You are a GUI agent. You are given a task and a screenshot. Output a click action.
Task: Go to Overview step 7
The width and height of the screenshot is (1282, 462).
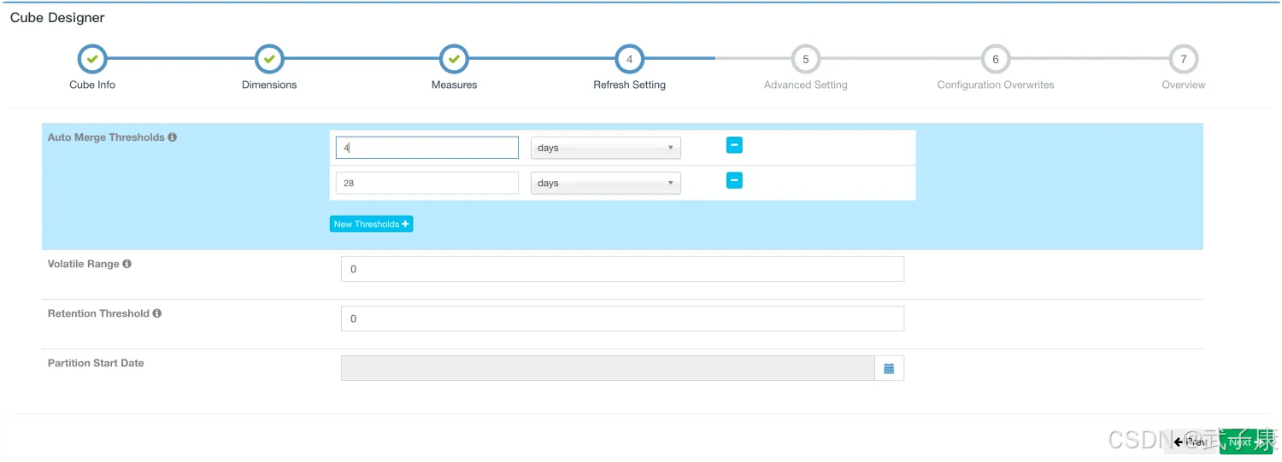pos(1183,59)
